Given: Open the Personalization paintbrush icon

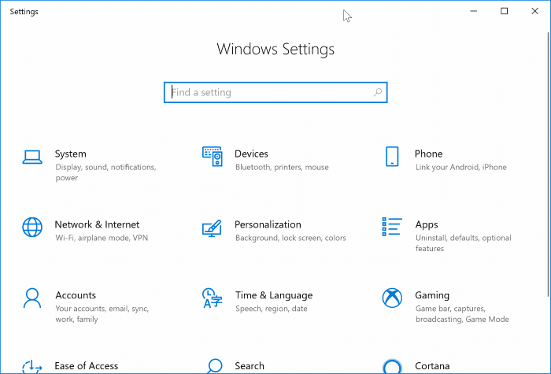Looking at the screenshot, I should point(212,228).
